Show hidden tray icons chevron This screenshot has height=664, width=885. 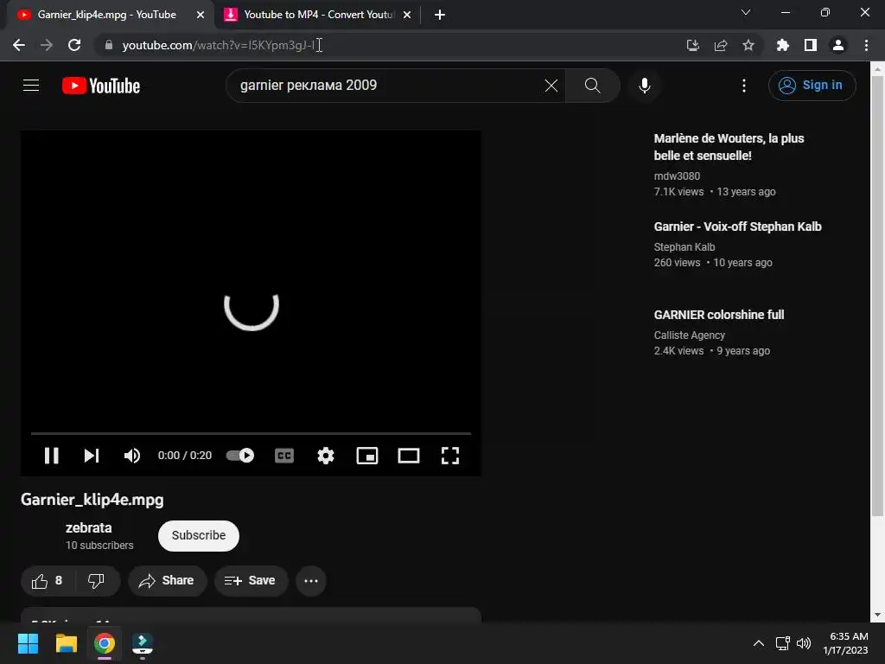point(759,643)
